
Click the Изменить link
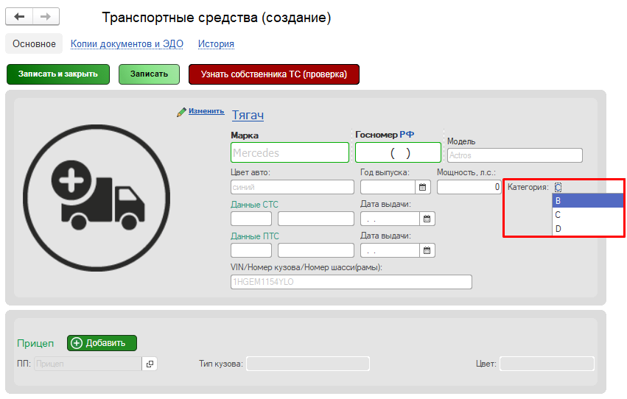click(206, 111)
